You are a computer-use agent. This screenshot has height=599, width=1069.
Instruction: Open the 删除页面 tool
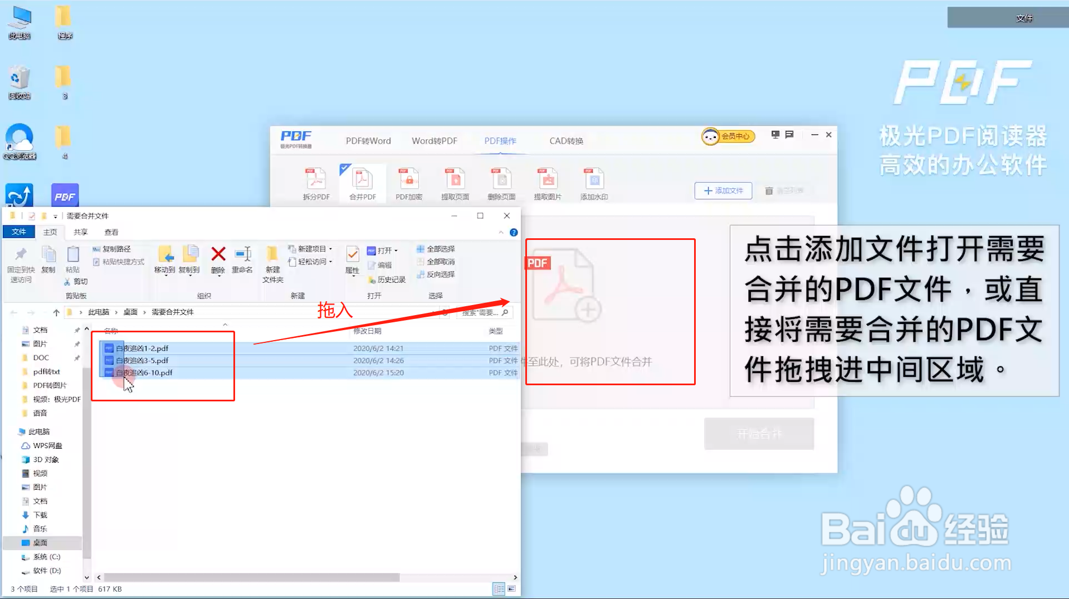coord(501,184)
